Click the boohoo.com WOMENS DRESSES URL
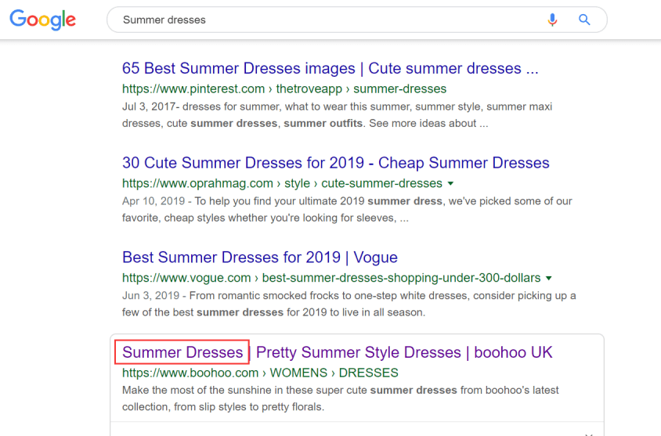The image size is (661, 436). (x=260, y=373)
